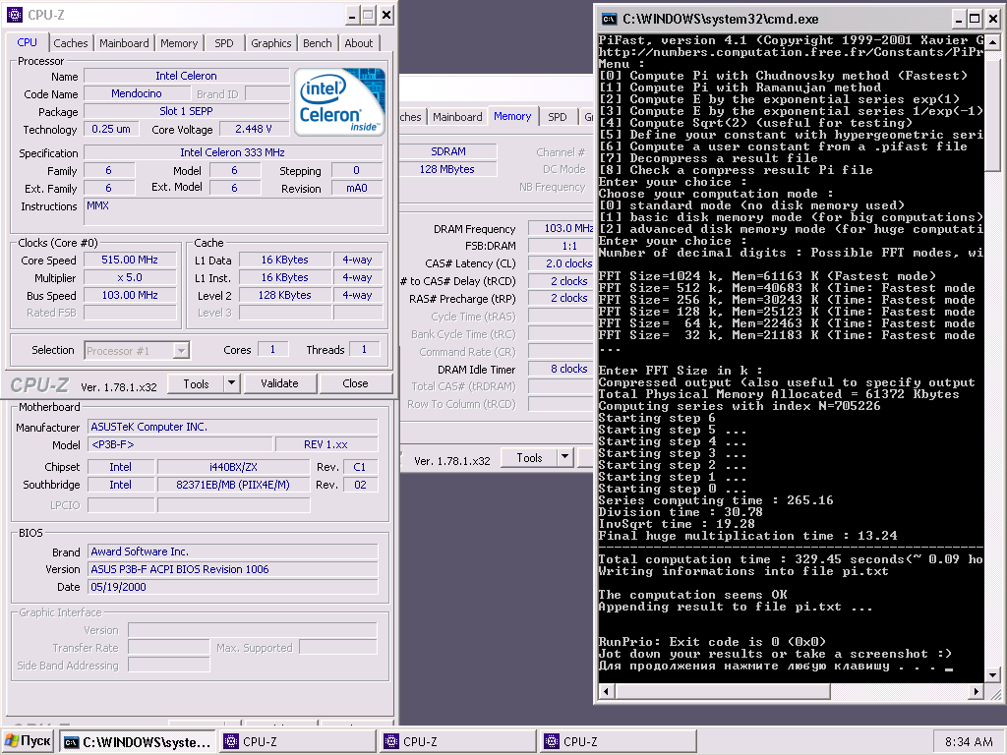Click the L1 Data 16 KBytes value
This screenshot has width=1007, height=755.
click(x=285, y=260)
